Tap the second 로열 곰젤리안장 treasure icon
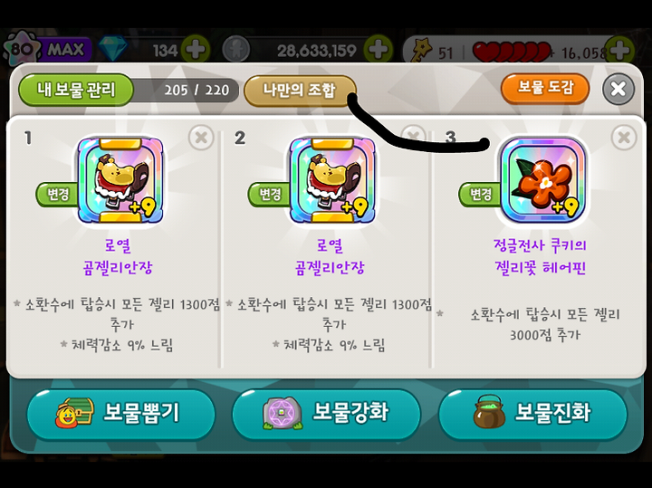Viewport: 652px width, 488px height. pos(331,181)
